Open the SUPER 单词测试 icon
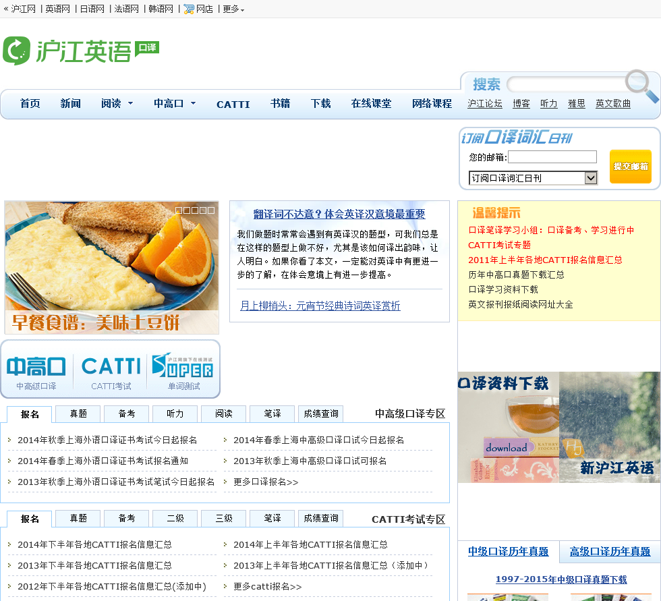Viewport: 661px width, 601px height. click(x=183, y=372)
